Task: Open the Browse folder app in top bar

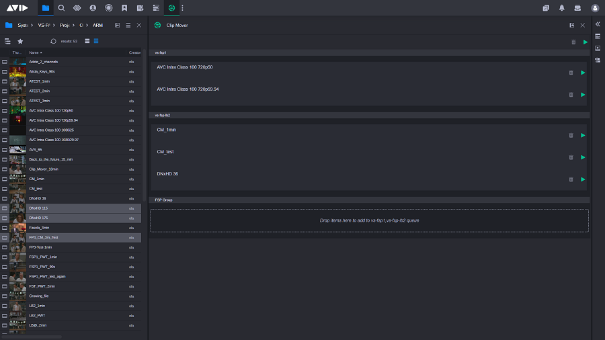Action: (46, 7)
